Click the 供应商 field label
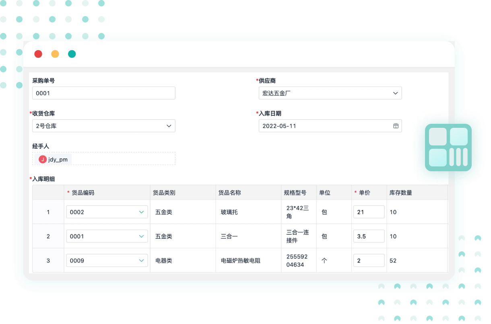 pos(267,80)
